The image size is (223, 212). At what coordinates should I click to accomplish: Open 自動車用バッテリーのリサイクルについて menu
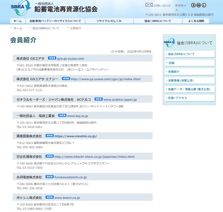[55, 21]
